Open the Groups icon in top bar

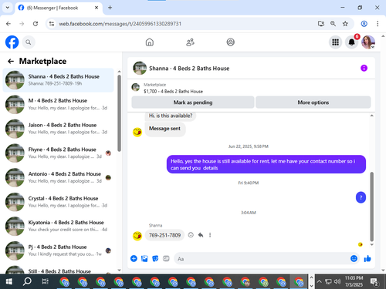point(230,42)
